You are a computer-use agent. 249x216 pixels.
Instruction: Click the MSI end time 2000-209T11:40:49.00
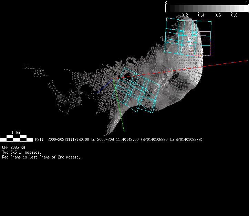point(118,140)
